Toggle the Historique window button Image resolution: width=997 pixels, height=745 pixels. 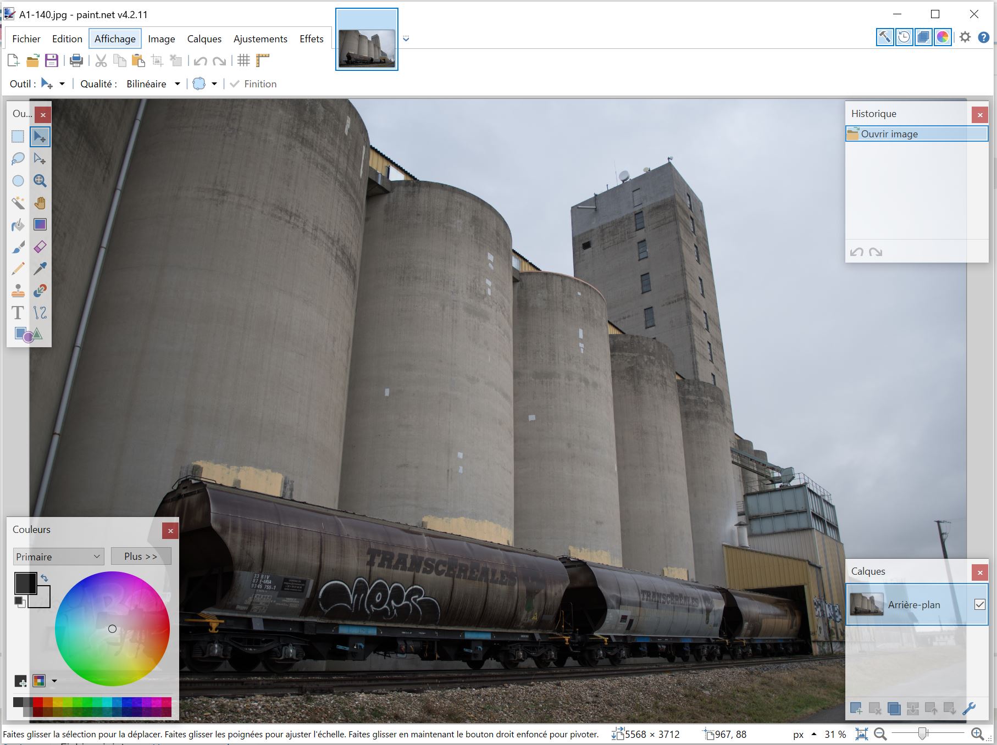point(904,37)
